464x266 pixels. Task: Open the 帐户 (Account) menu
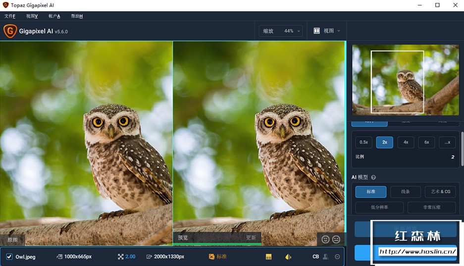pos(54,16)
